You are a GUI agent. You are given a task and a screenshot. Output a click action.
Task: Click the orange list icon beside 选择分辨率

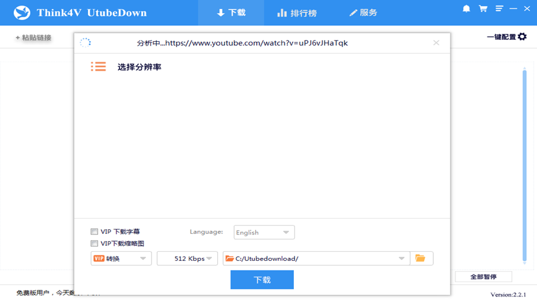click(x=98, y=66)
